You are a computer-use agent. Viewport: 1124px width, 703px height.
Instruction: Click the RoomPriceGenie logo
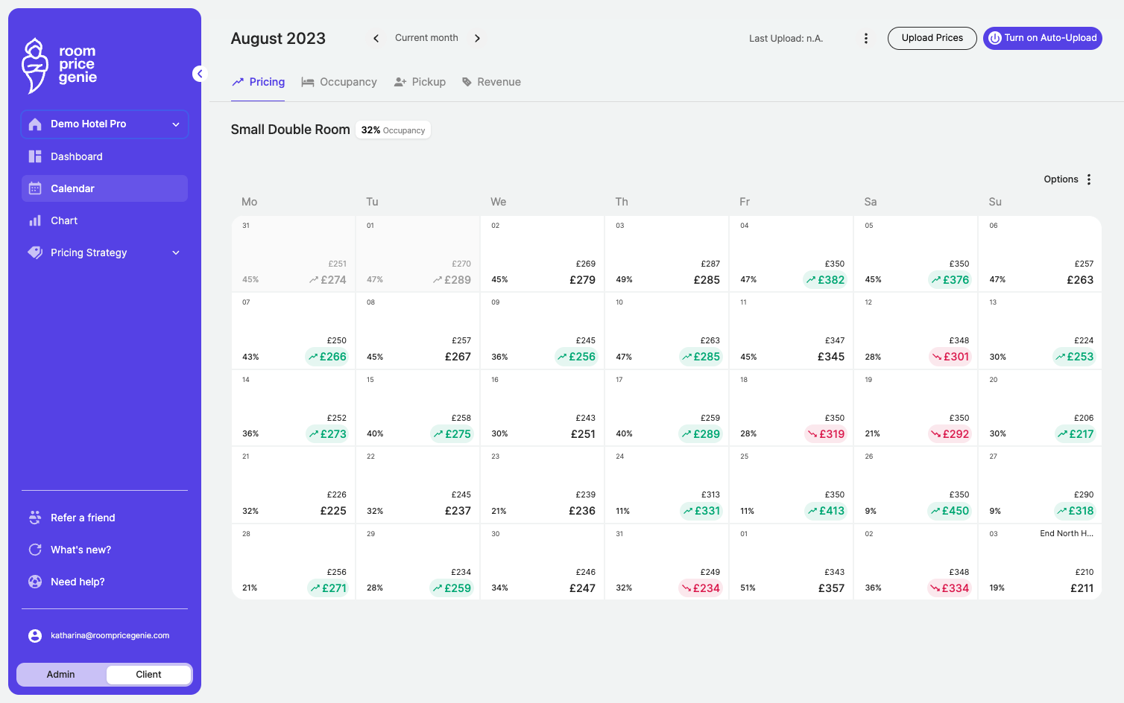click(60, 66)
